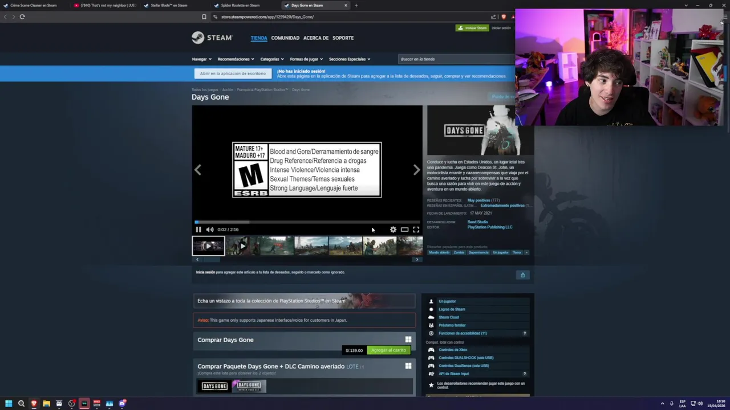This screenshot has height=410, width=730.
Task: Open PlayStation Publishing LLC editor link
Action: 490,227
